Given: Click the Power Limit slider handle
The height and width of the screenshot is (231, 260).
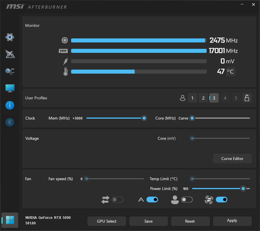Looking at the screenshot, I should coord(243,189).
